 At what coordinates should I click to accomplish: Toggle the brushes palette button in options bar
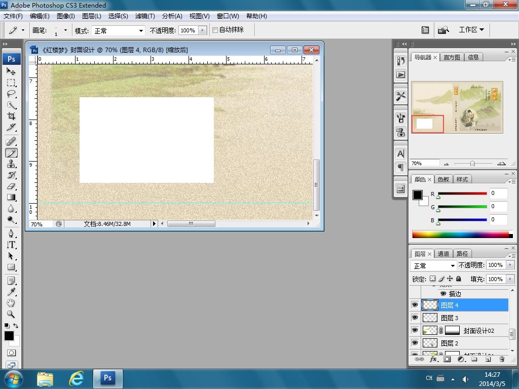pos(425,30)
